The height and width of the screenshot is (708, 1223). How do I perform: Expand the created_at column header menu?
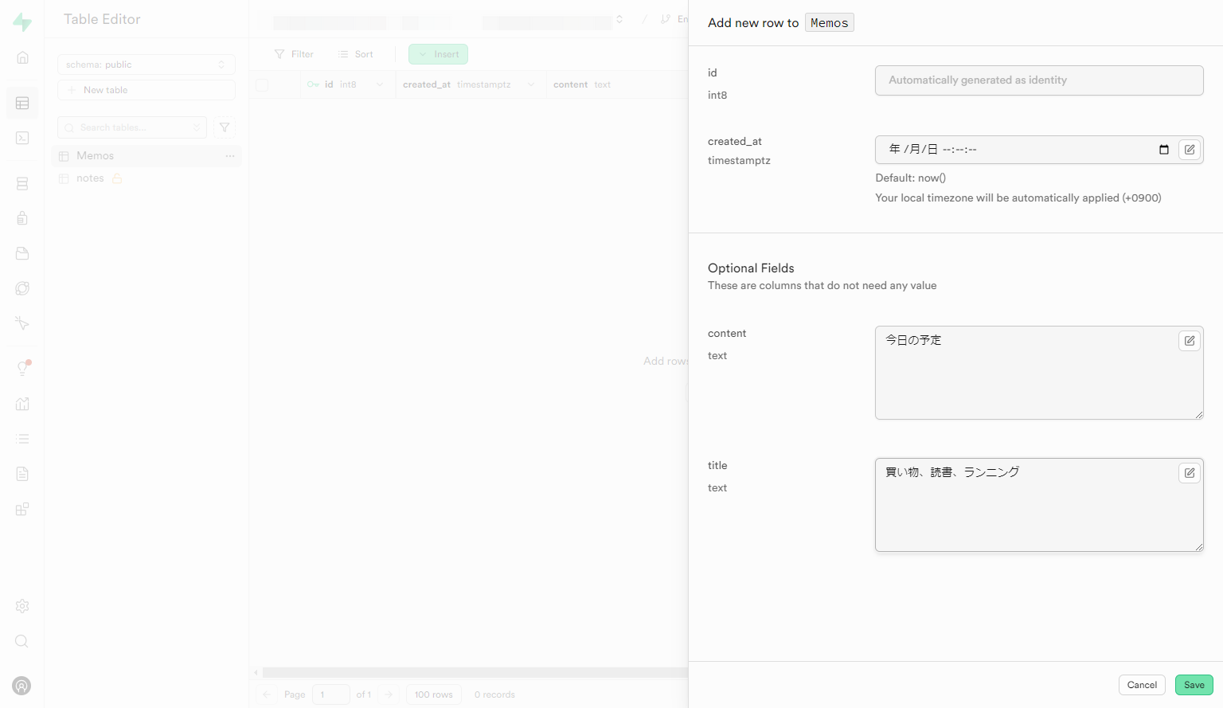point(531,84)
